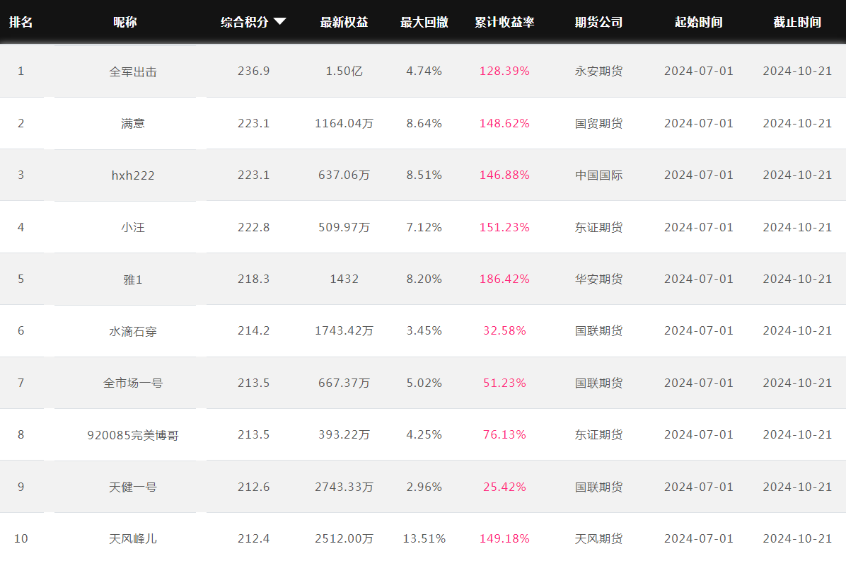This screenshot has height=561, width=846.
Task: Click the 截止时间 column header
Action: (797, 22)
